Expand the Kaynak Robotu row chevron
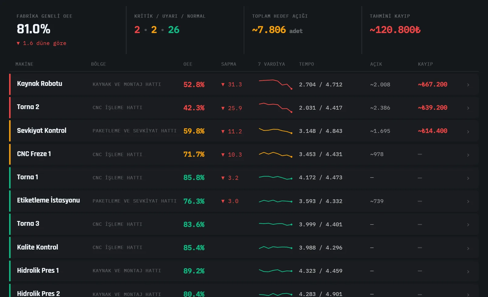This screenshot has height=297, width=488. 468,85
